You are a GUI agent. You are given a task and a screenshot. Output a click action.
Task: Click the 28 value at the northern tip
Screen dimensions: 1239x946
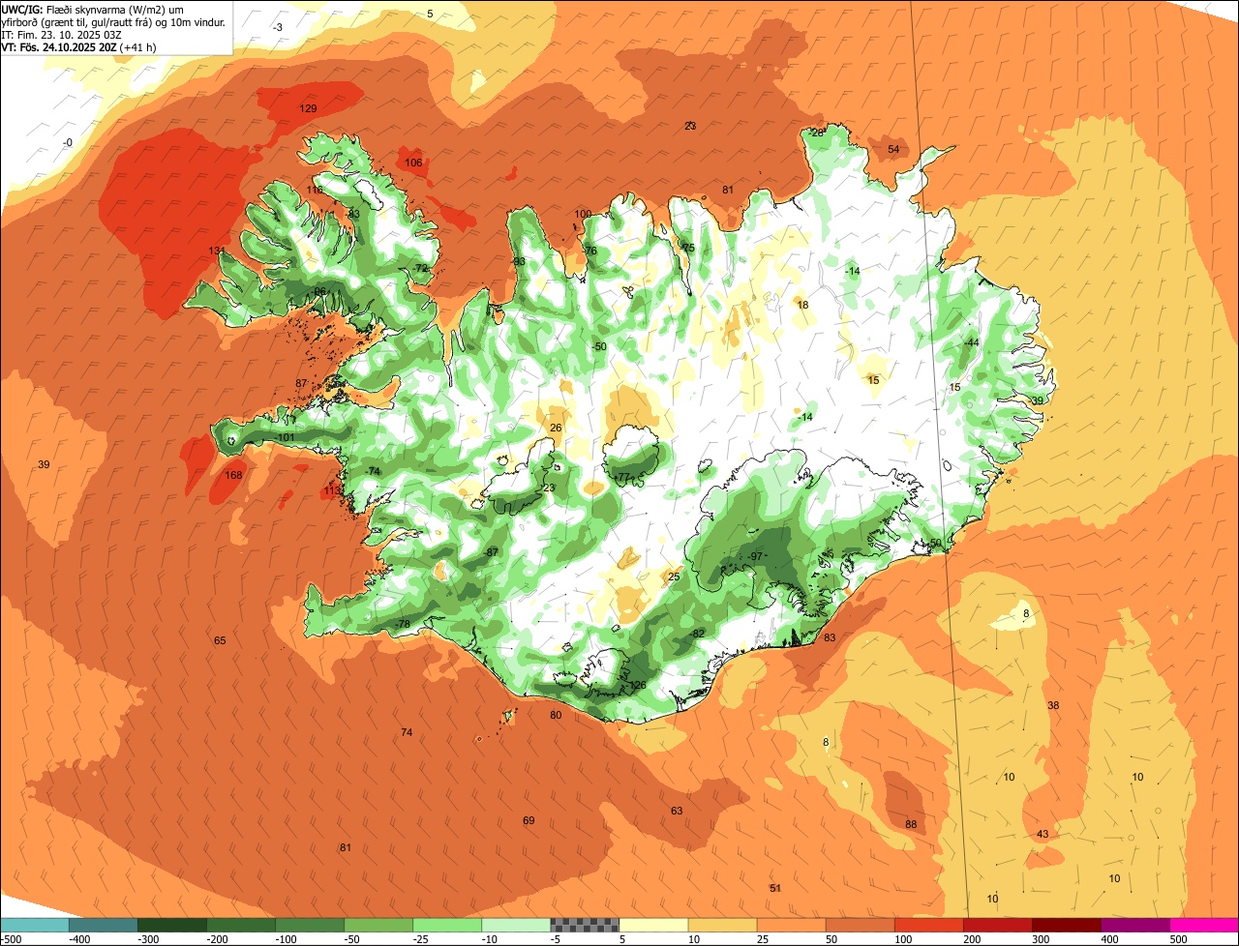click(817, 133)
